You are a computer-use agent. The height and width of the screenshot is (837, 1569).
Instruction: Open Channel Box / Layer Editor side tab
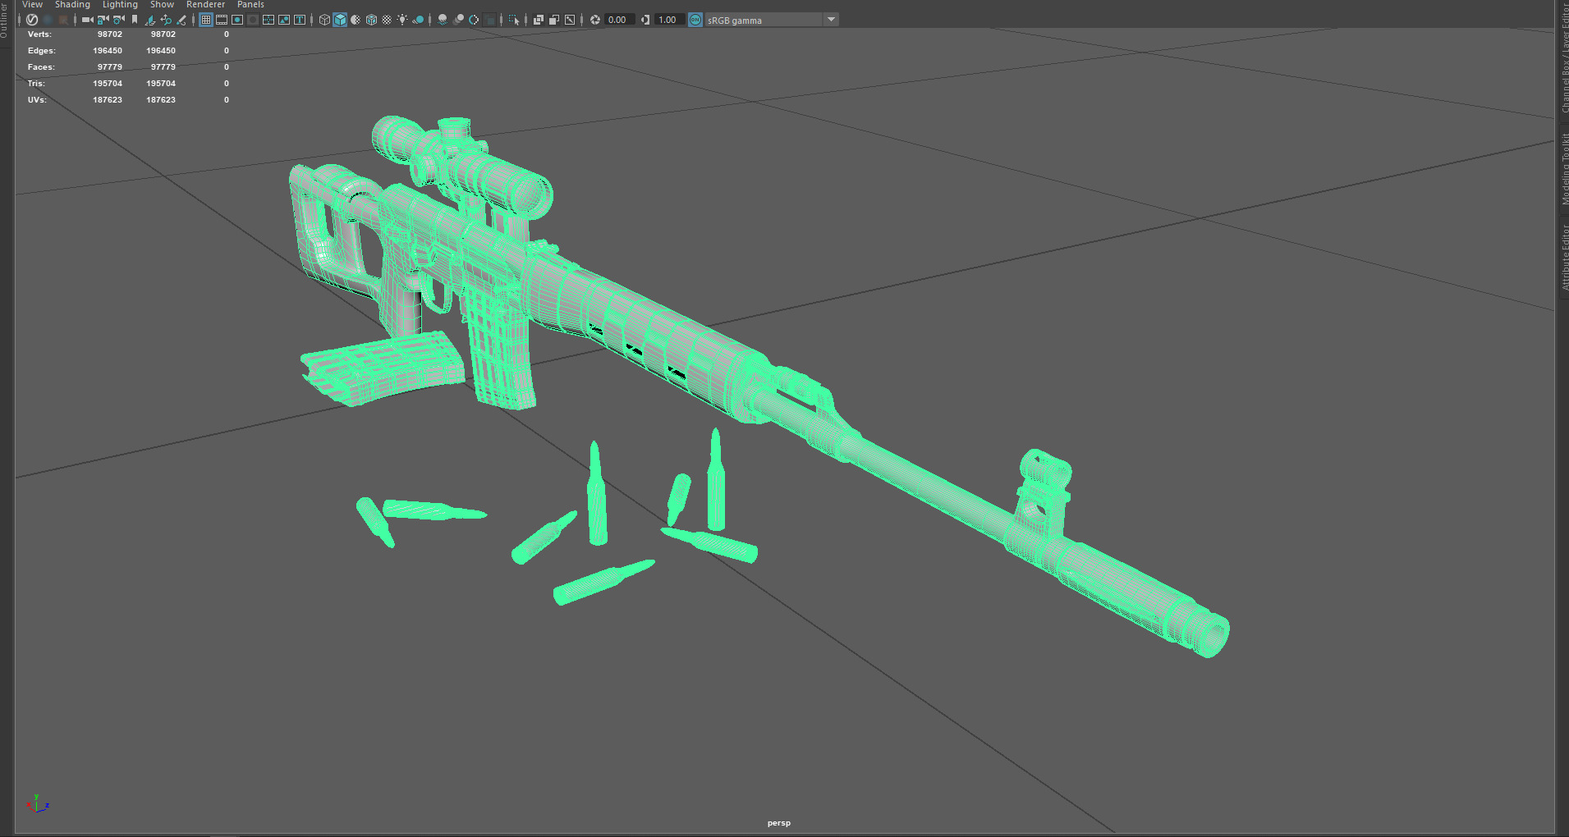pyautogui.click(x=1564, y=57)
